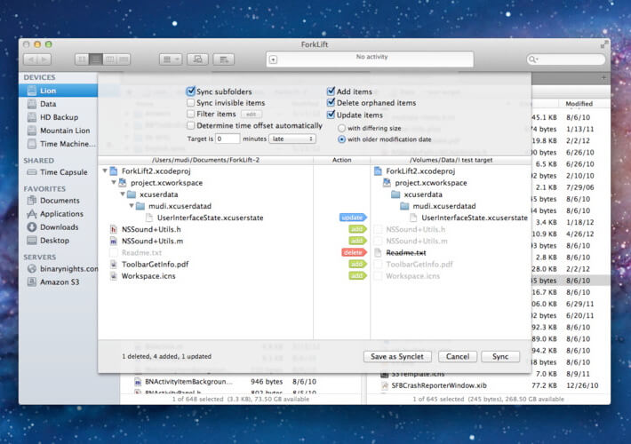Open the Amazon S3 server
The image size is (631, 444).
coord(58,281)
